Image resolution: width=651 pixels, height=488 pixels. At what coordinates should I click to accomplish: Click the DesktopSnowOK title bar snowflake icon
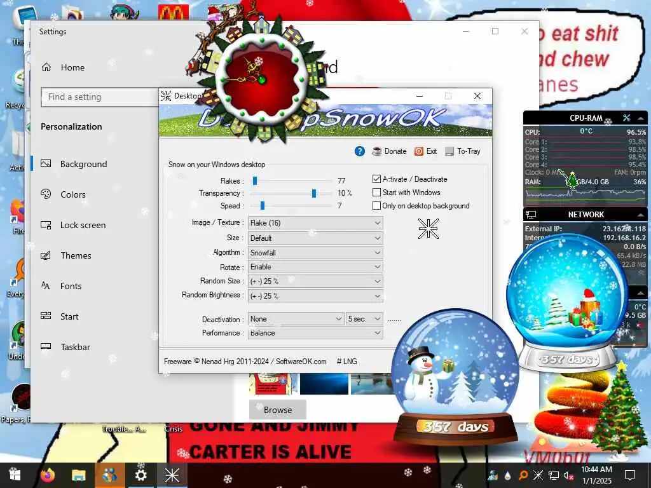coord(166,96)
